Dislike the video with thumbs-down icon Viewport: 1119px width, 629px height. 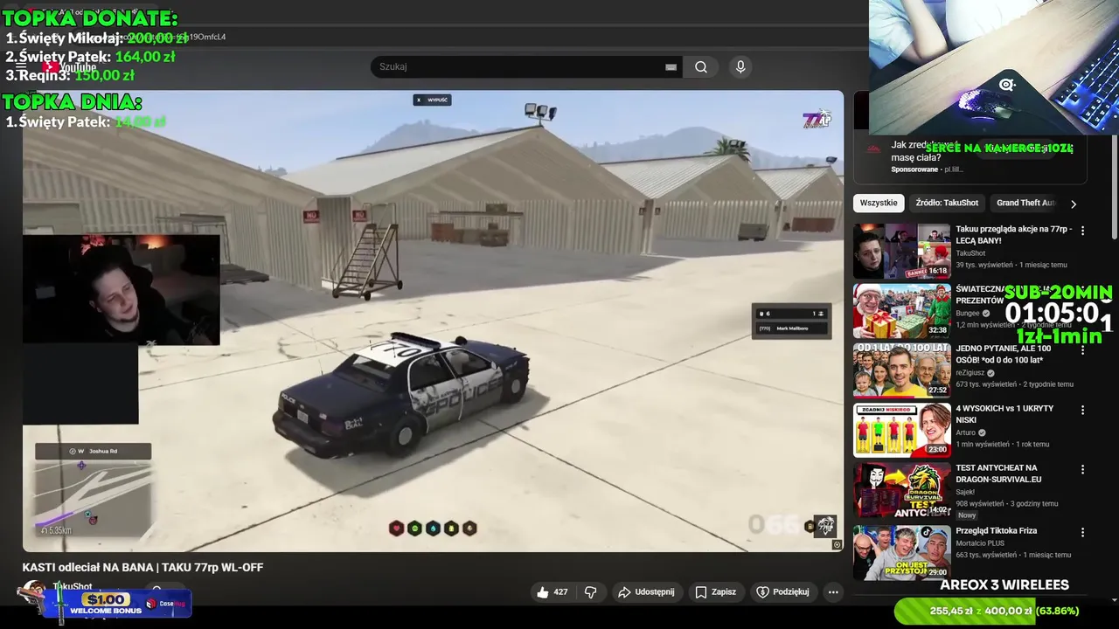click(x=591, y=591)
